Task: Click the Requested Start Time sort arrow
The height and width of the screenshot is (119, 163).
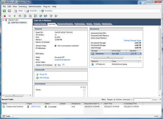Action: point(101,104)
